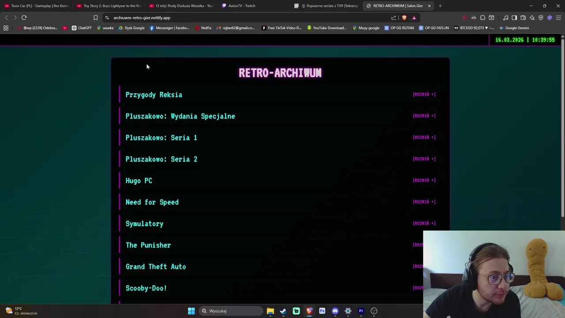Open the weather widget showing 12°C
The width and height of the screenshot is (565, 318).
(21, 311)
